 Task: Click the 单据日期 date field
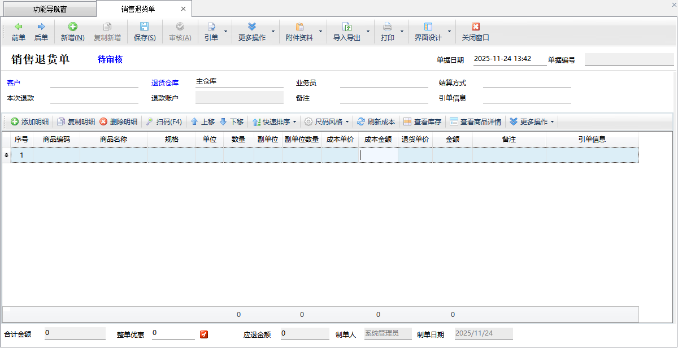509,59
